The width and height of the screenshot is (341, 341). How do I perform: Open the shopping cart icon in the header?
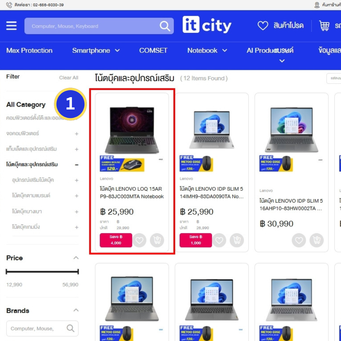tap(324, 26)
